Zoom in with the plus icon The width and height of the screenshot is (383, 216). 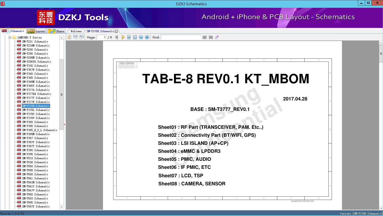147,37
